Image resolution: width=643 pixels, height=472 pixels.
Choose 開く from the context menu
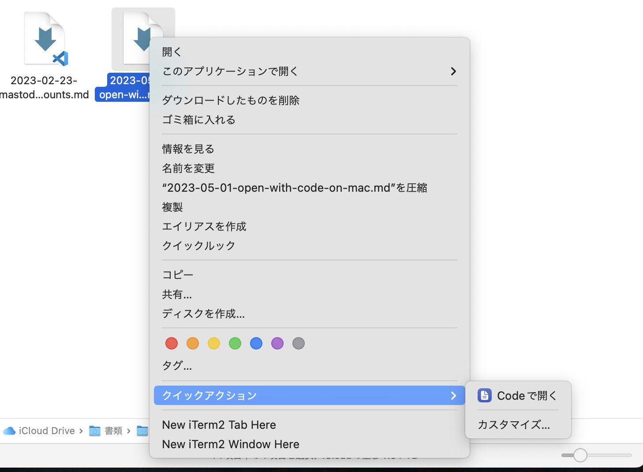coord(309,52)
